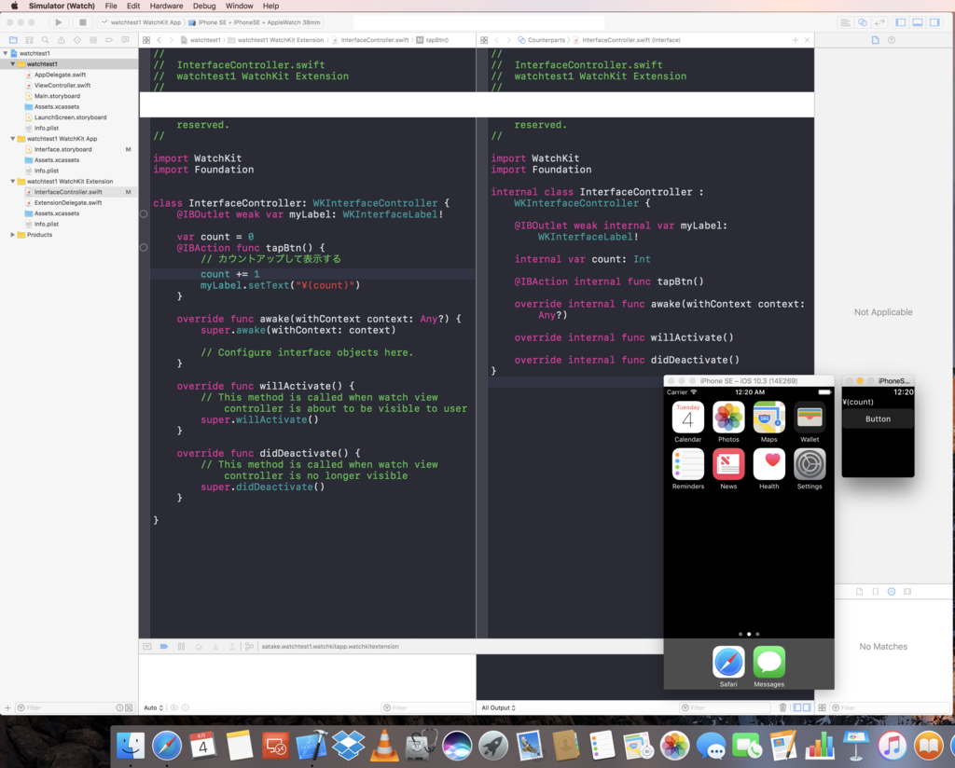Open related items menu in left editor
This screenshot has width=955, height=768.
(x=146, y=40)
